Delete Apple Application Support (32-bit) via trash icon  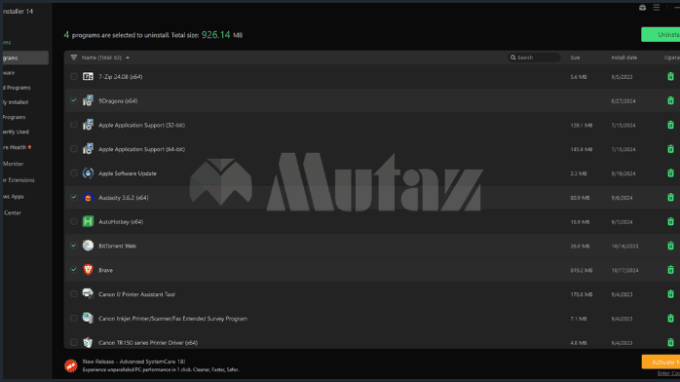point(670,125)
